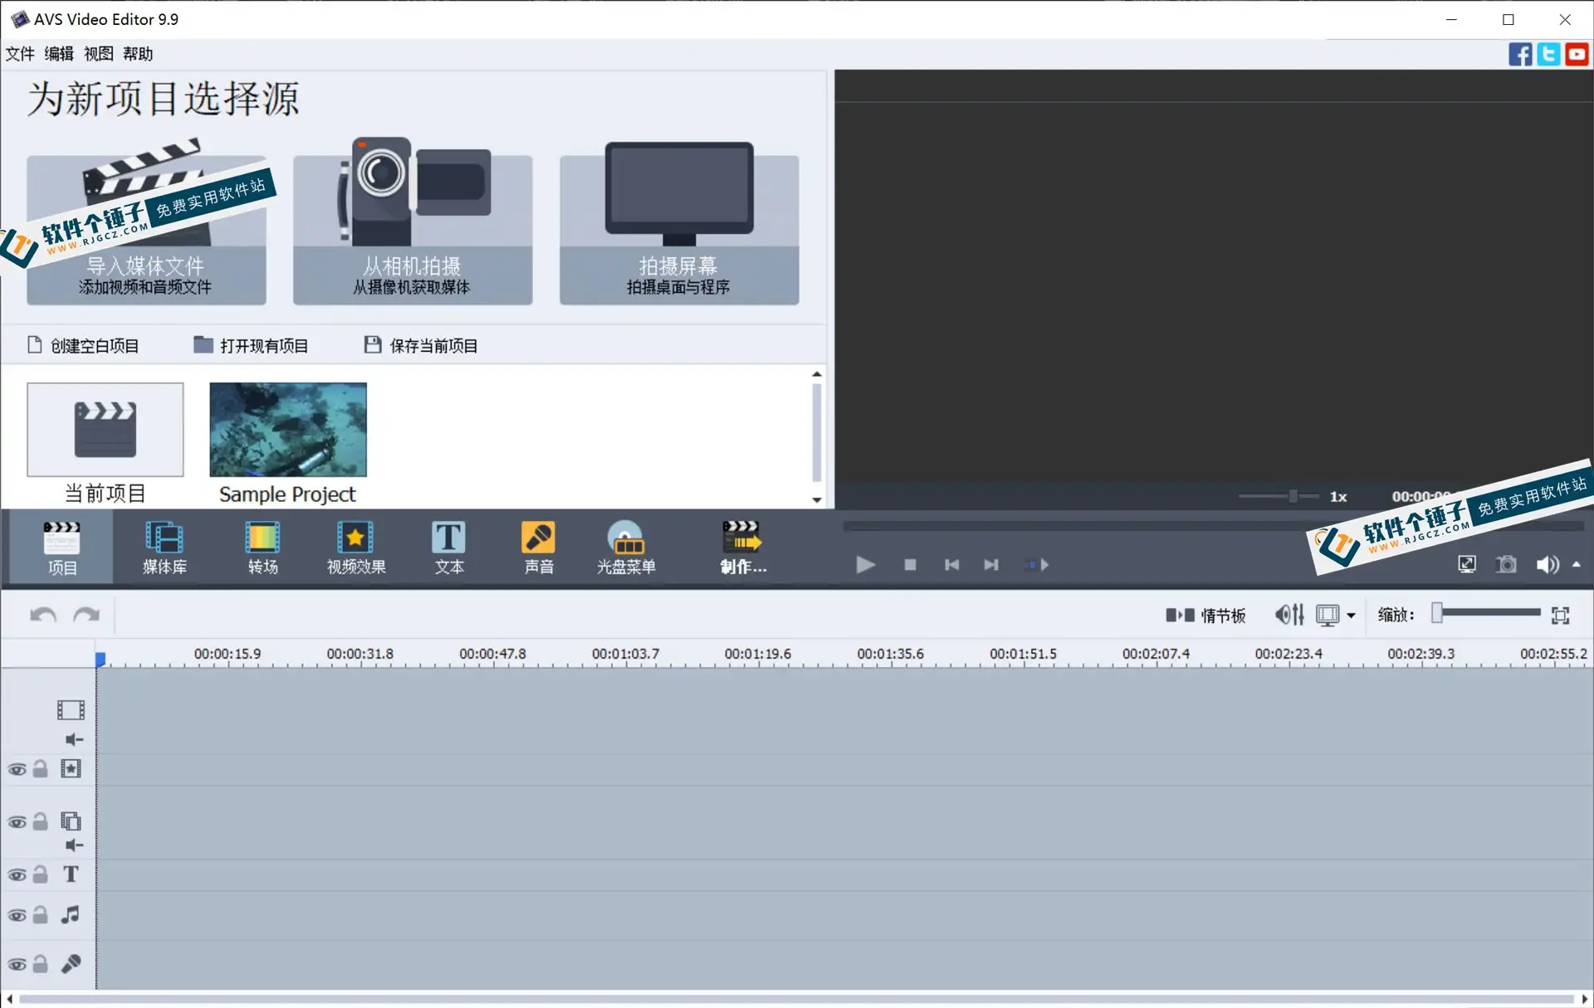
Task: Open the 帮助 menu
Action: (137, 53)
